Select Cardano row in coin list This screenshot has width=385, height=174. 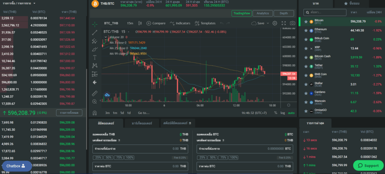tap(341, 93)
